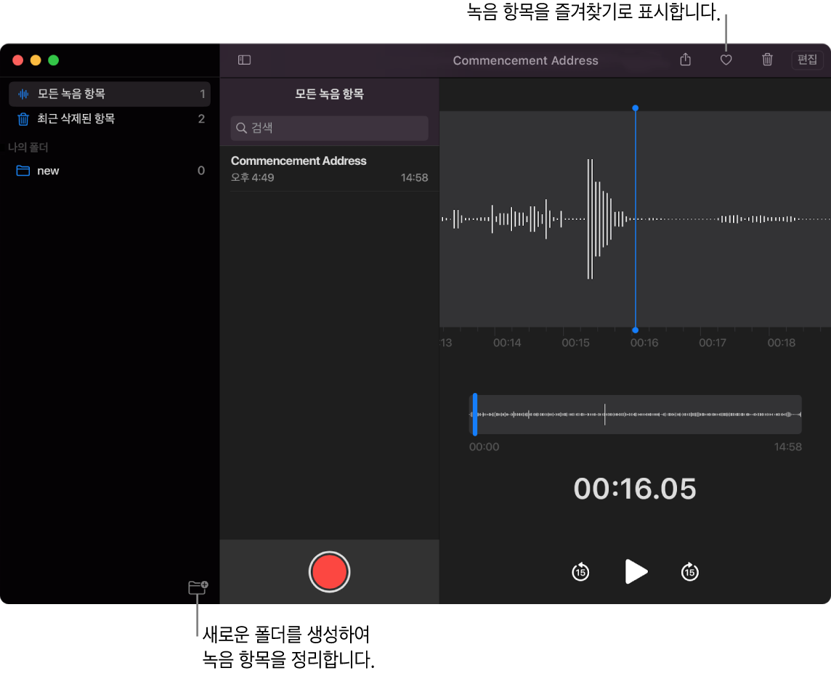Click the 편집 button in the toolbar

pyautogui.click(x=806, y=60)
